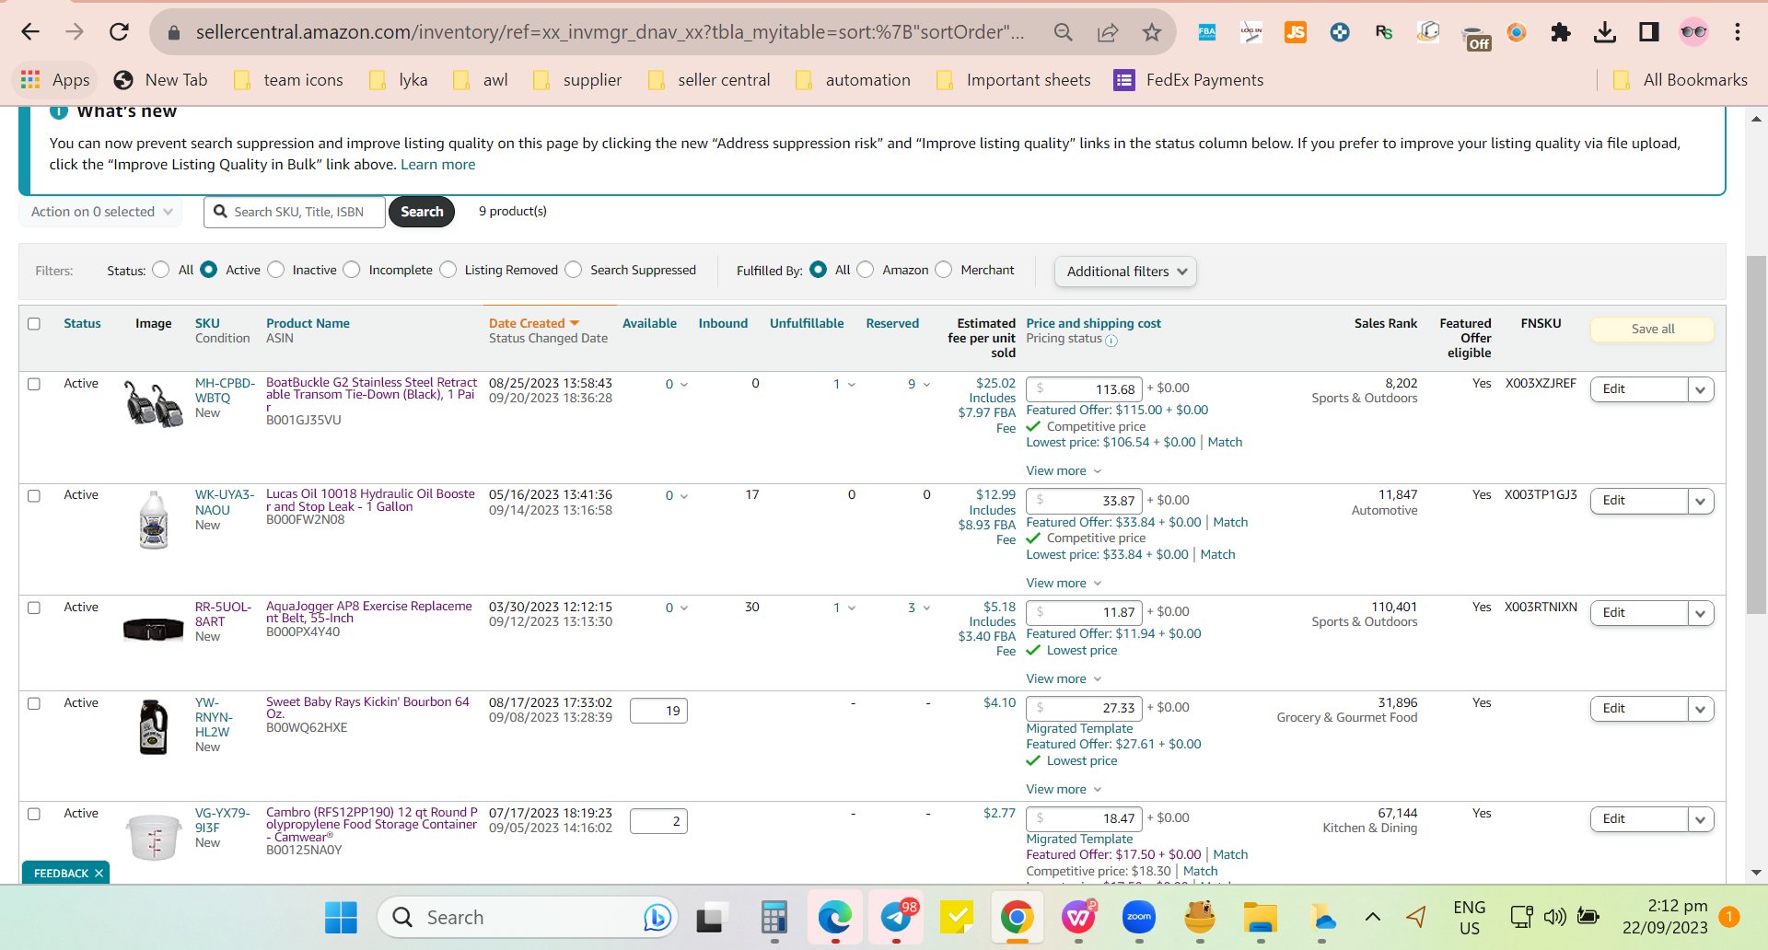Open the Sweet Baby Rays product link
Screen dimensions: 1768x950
pyautogui.click(x=368, y=708)
